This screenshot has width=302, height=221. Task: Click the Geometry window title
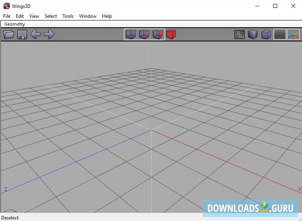pos(15,24)
